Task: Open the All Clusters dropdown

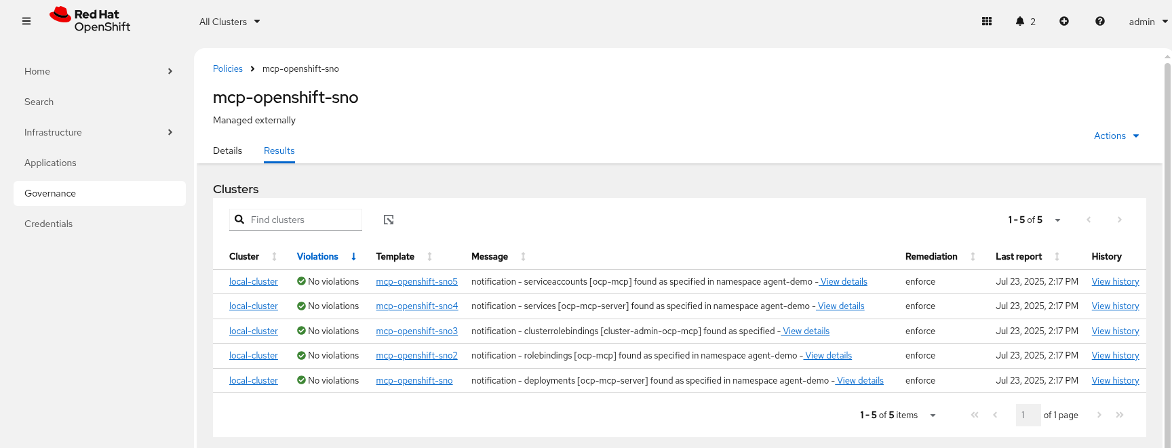Action: click(230, 22)
